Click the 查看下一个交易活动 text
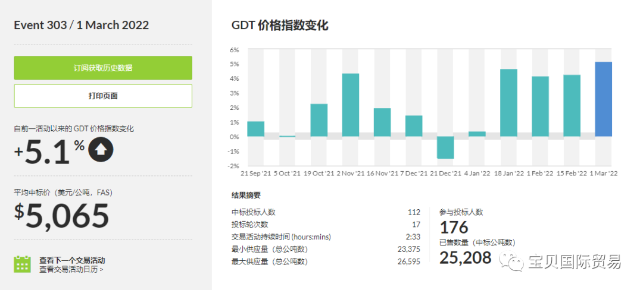Viewport: 643px width, 290px height. coord(72,260)
